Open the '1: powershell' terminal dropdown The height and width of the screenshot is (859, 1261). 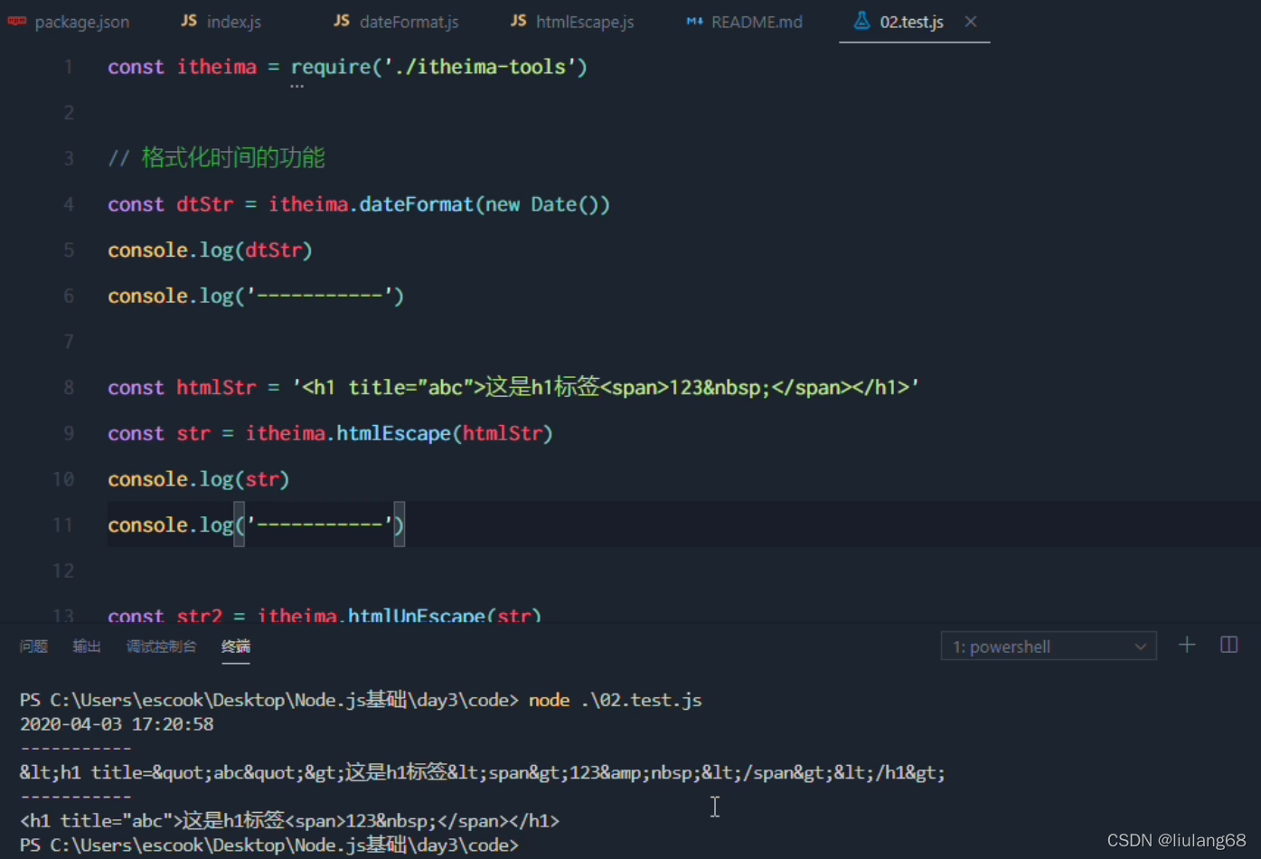pos(1049,647)
